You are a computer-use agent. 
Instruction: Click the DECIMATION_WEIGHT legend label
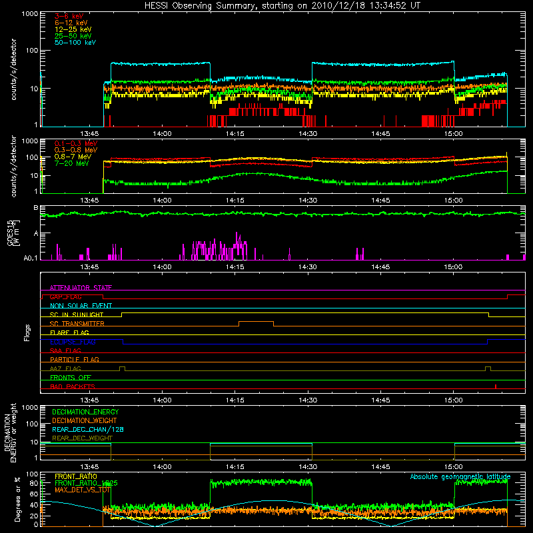tap(85, 420)
